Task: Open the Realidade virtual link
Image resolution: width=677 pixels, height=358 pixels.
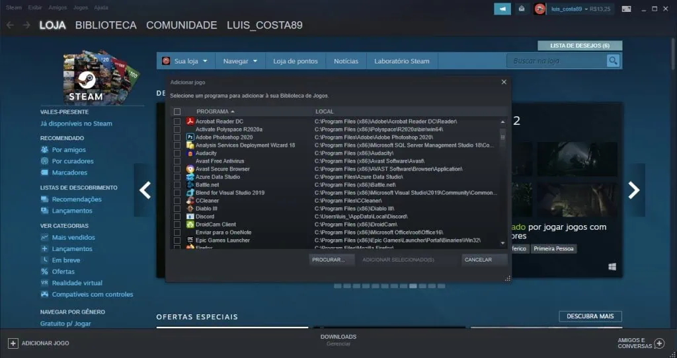Action: pos(77,283)
